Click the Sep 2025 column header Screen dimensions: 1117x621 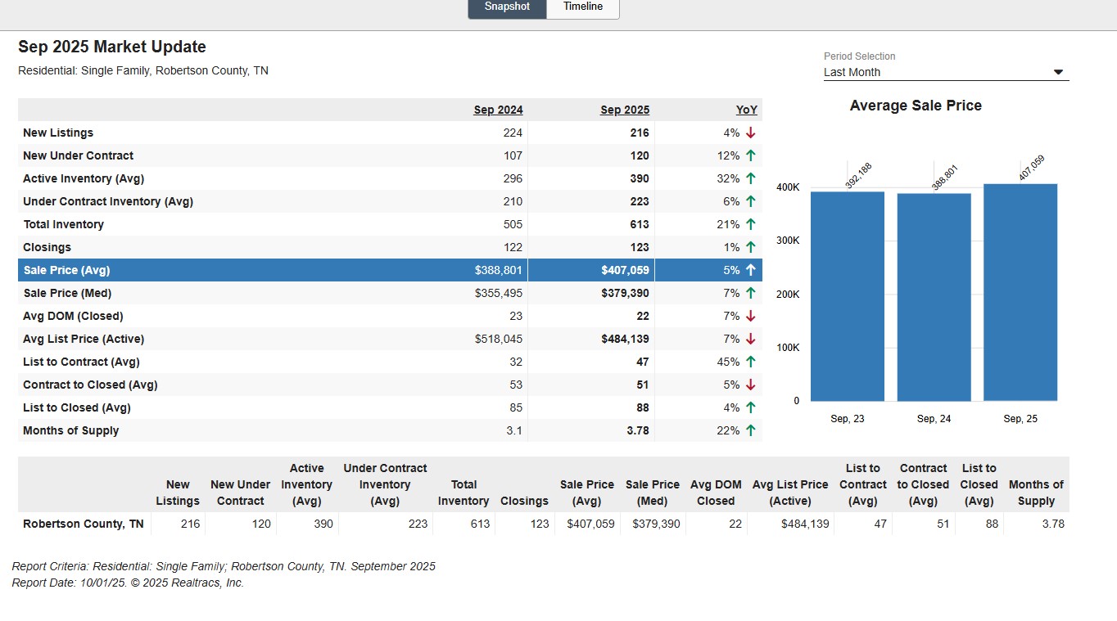click(x=624, y=110)
